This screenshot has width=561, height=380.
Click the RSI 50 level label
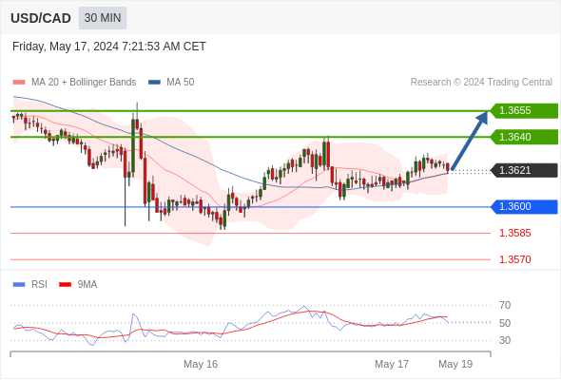(x=505, y=323)
